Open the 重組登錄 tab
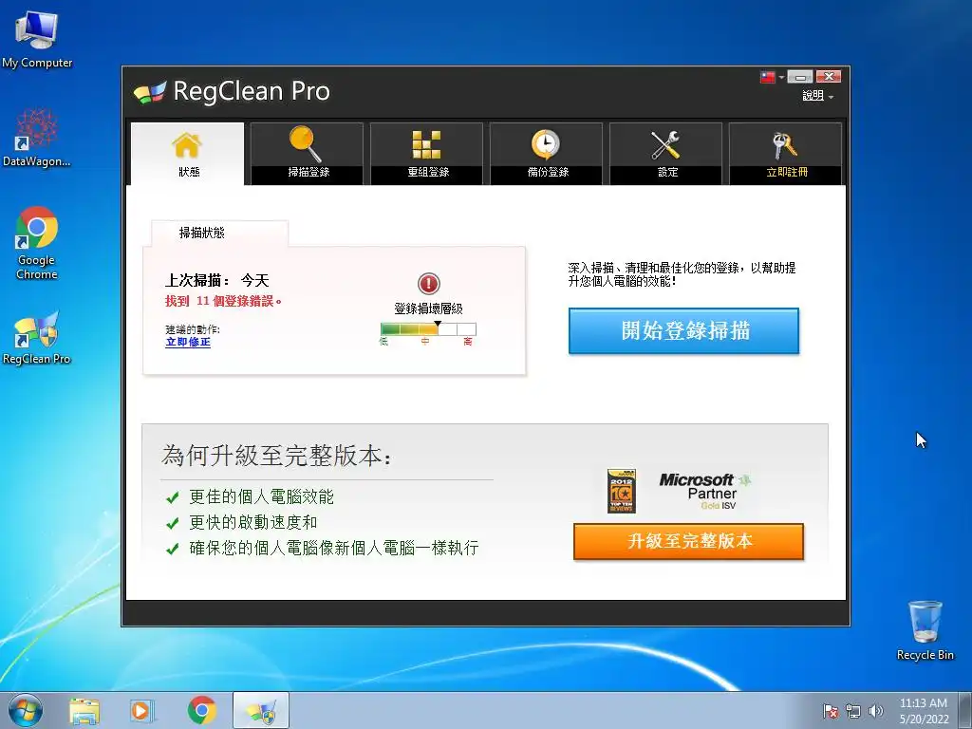This screenshot has height=729, width=972. click(426, 153)
